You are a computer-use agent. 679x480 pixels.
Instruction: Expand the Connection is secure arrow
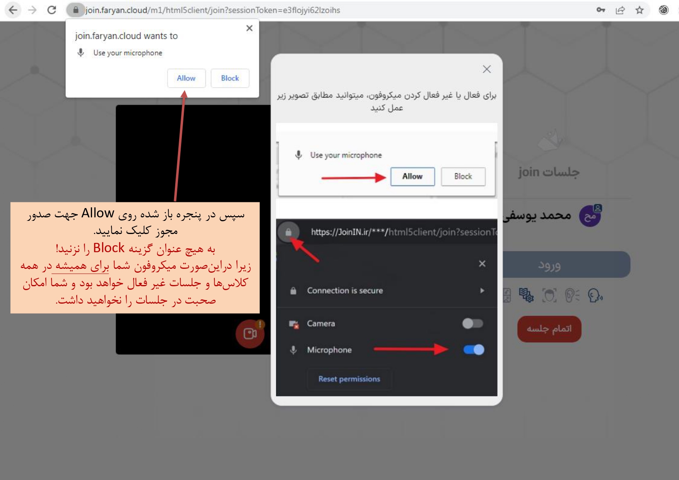482,290
